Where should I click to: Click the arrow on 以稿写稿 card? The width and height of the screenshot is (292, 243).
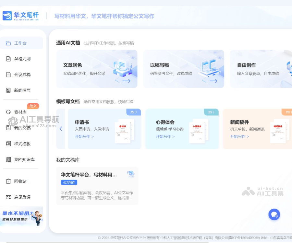click(213, 81)
